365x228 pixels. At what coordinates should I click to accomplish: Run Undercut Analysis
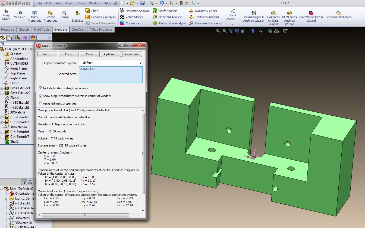168,17
